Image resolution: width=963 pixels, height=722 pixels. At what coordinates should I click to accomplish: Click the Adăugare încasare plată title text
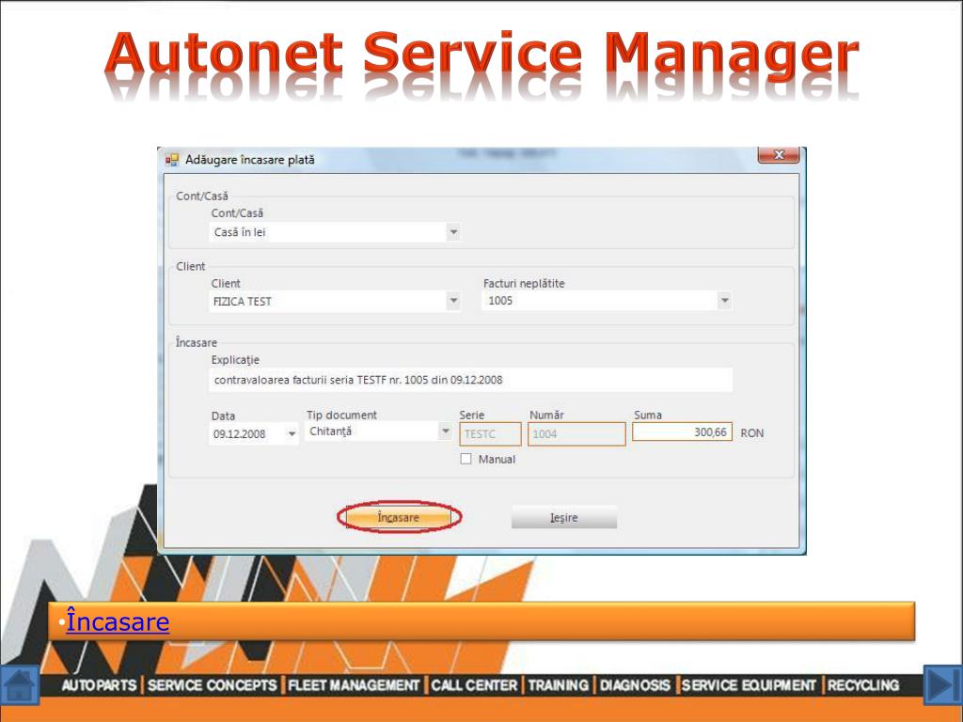coord(250,160)
